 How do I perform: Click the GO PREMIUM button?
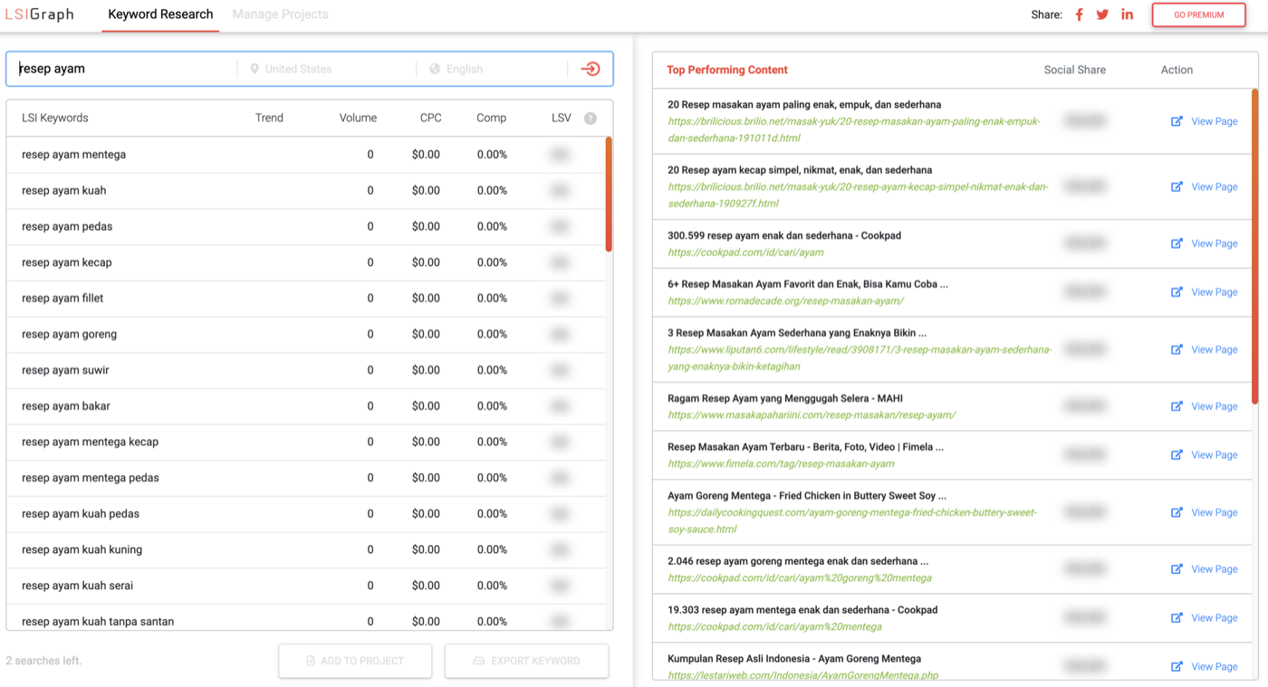(x=1198, y=14)
